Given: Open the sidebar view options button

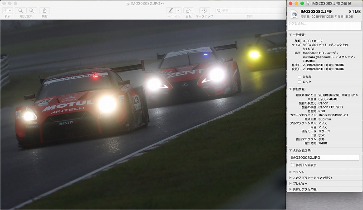Looking at the screenshot, I should (x=7, y=10).
